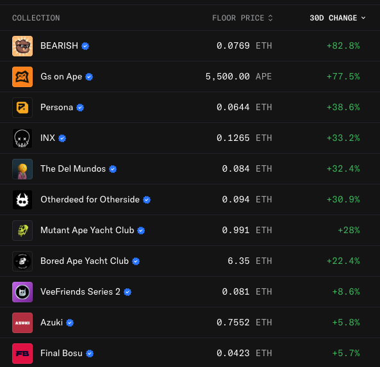Screen dimensions: 380x367
Task: Click the +30.9% change value
Action: pyautogui.click(x=343, y=200)
